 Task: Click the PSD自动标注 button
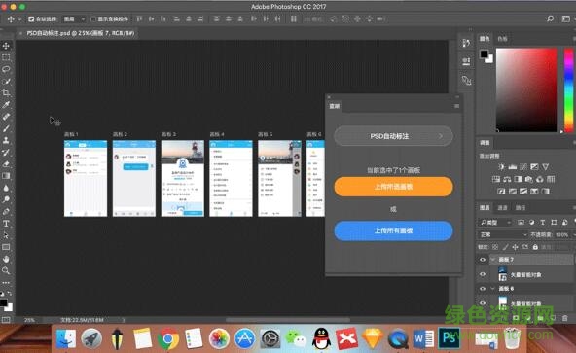(393, 136)
